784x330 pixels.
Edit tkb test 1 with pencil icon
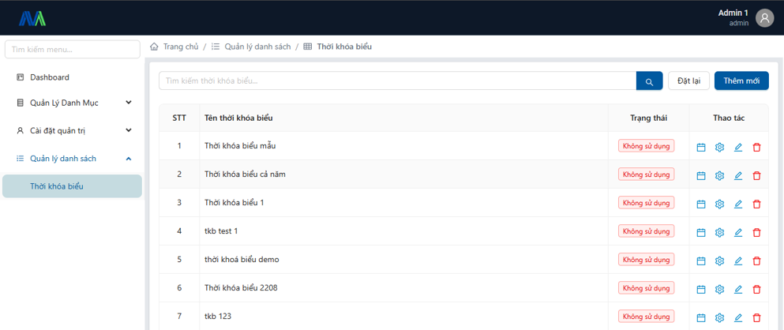[x=738, y=232]
